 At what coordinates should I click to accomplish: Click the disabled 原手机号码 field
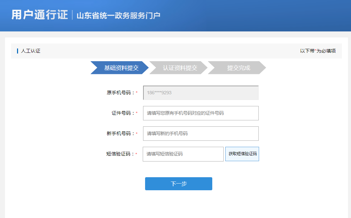(x=201, y=93)
